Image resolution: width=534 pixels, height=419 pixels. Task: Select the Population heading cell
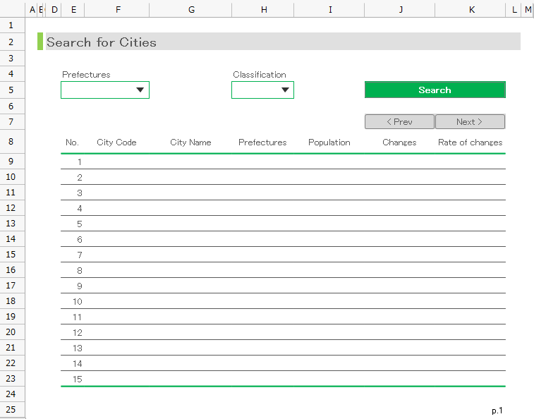(329, 142)
